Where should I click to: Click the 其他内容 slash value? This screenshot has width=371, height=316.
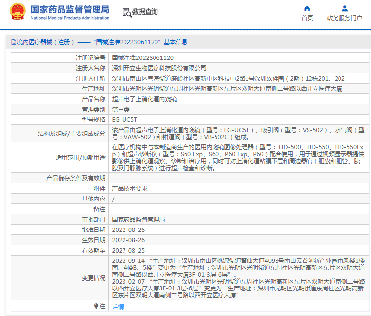(x=113, y=199)
